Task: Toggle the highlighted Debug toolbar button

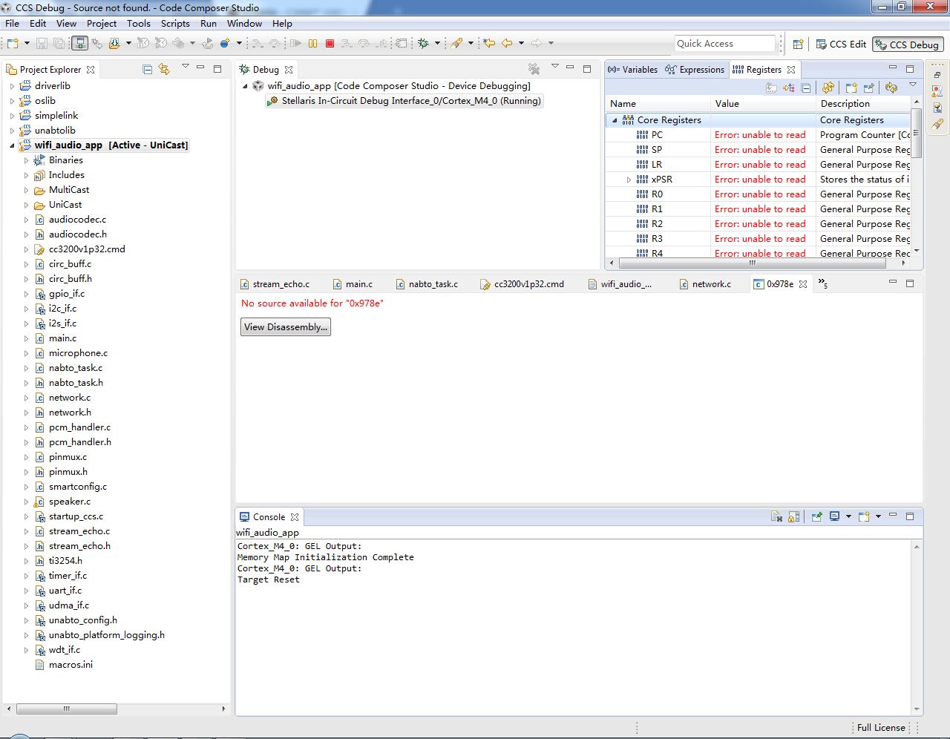Action: pos(79,44)
